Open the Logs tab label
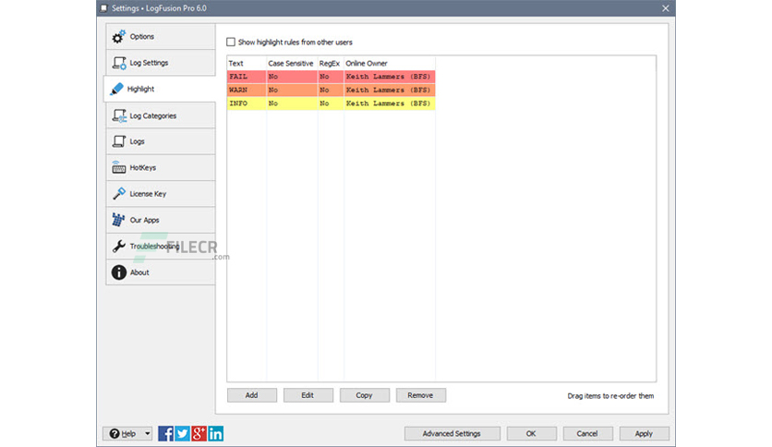This screenshot has height=447, width=772. (x=137, y=142)
